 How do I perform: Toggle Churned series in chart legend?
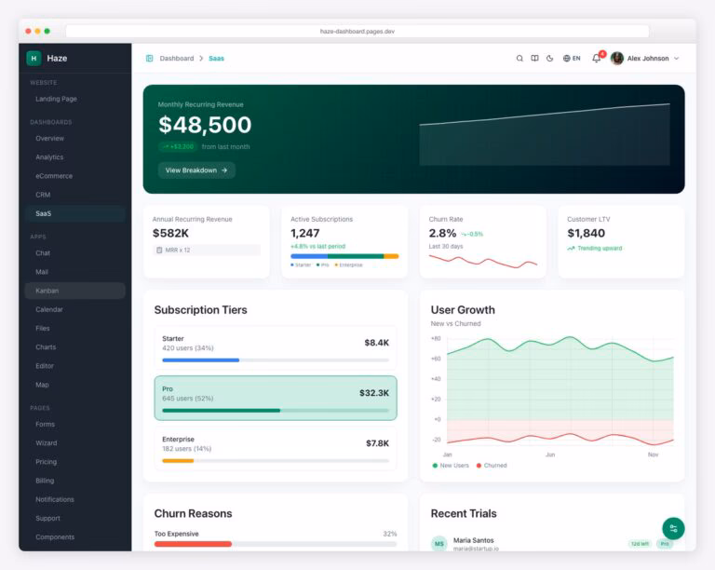pyautogui.click(x=492, y=465)
